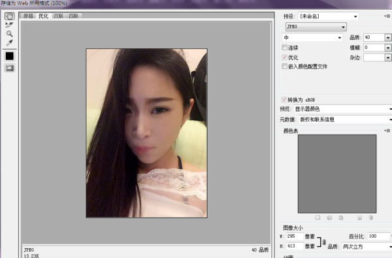This screenshot has width=392, height=258.
Task: Click the JPEG label below the preview
Action: point(29,250)
